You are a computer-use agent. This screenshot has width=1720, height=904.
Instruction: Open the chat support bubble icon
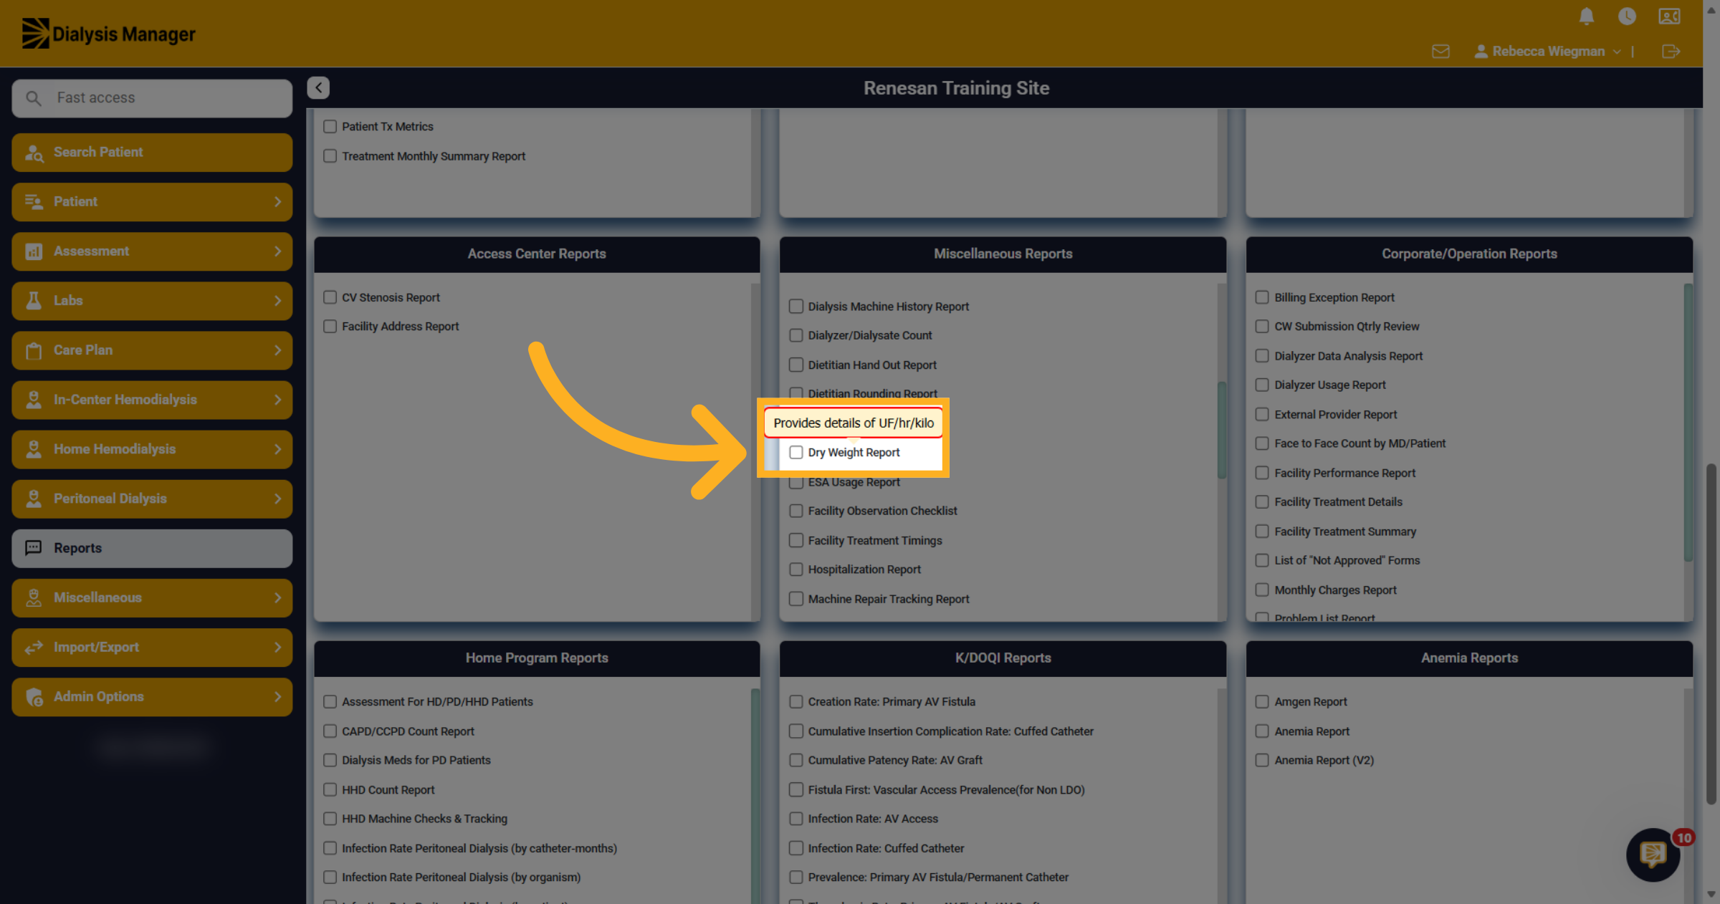[1653, 854]
